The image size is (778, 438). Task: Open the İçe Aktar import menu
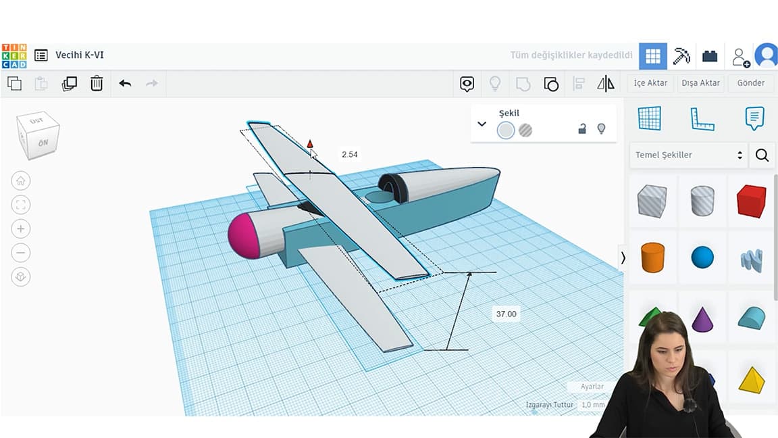650,83
